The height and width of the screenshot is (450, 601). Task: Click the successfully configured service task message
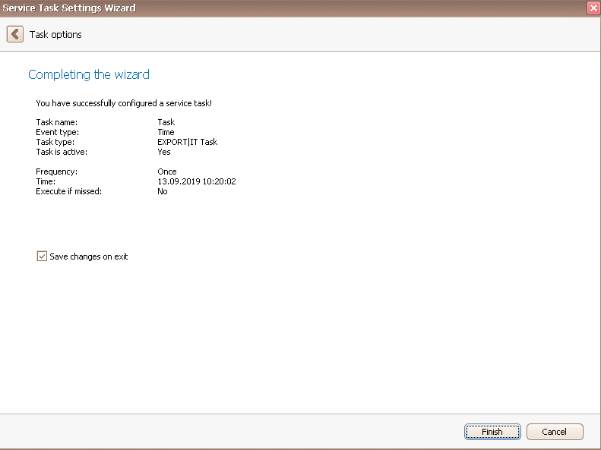pyautogui.click(x=124, y=103)
